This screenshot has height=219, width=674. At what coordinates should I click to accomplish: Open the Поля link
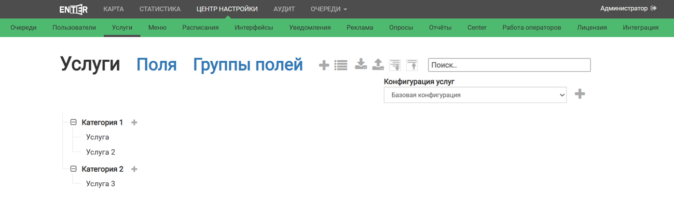click(156, 65)
